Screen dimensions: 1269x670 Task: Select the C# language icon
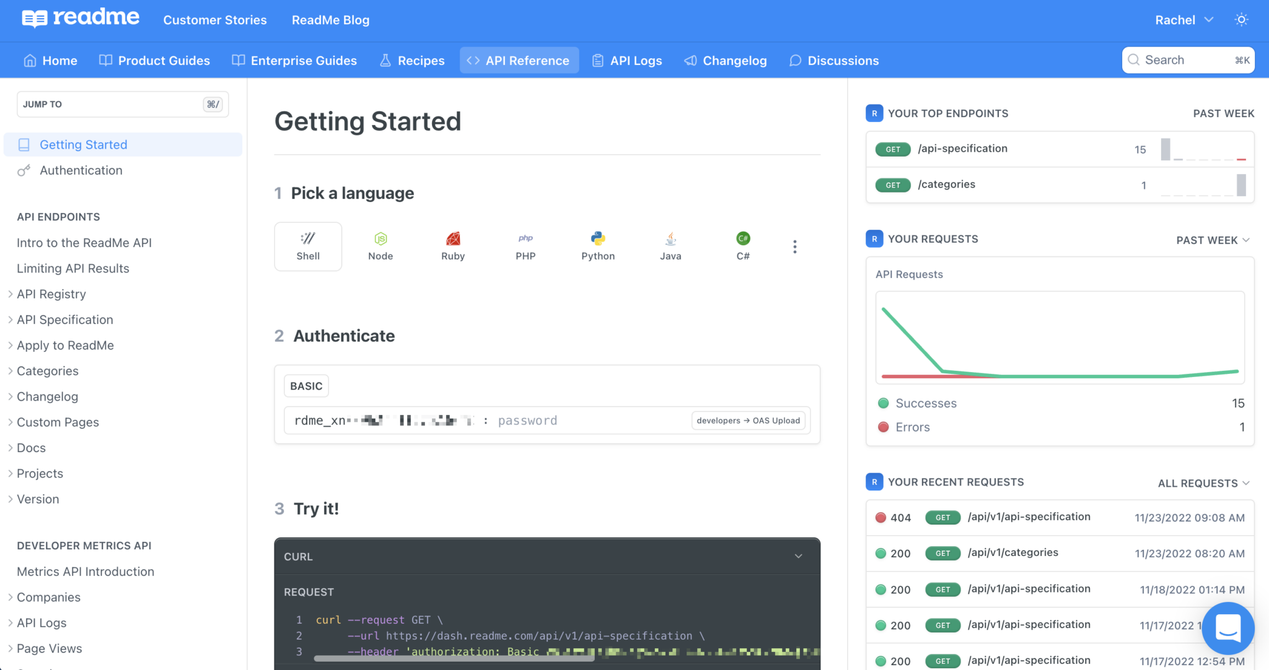tap(742, 246)
